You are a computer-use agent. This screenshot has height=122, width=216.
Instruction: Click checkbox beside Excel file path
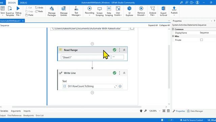132,28
